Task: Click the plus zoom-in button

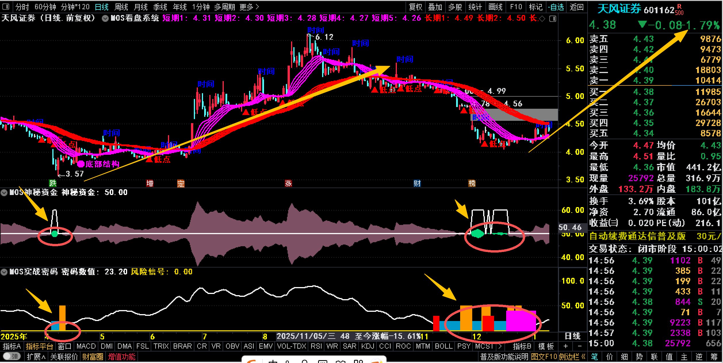Action: coord(565,346)
